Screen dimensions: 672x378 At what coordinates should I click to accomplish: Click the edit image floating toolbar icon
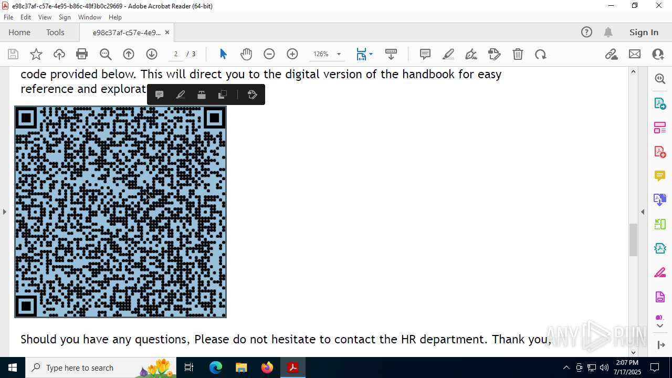click(x=201, y=94)
